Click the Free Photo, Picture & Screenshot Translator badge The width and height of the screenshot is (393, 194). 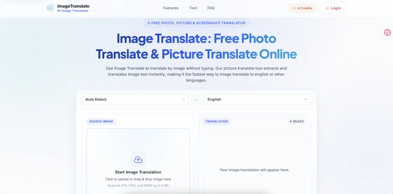[196, 23]
